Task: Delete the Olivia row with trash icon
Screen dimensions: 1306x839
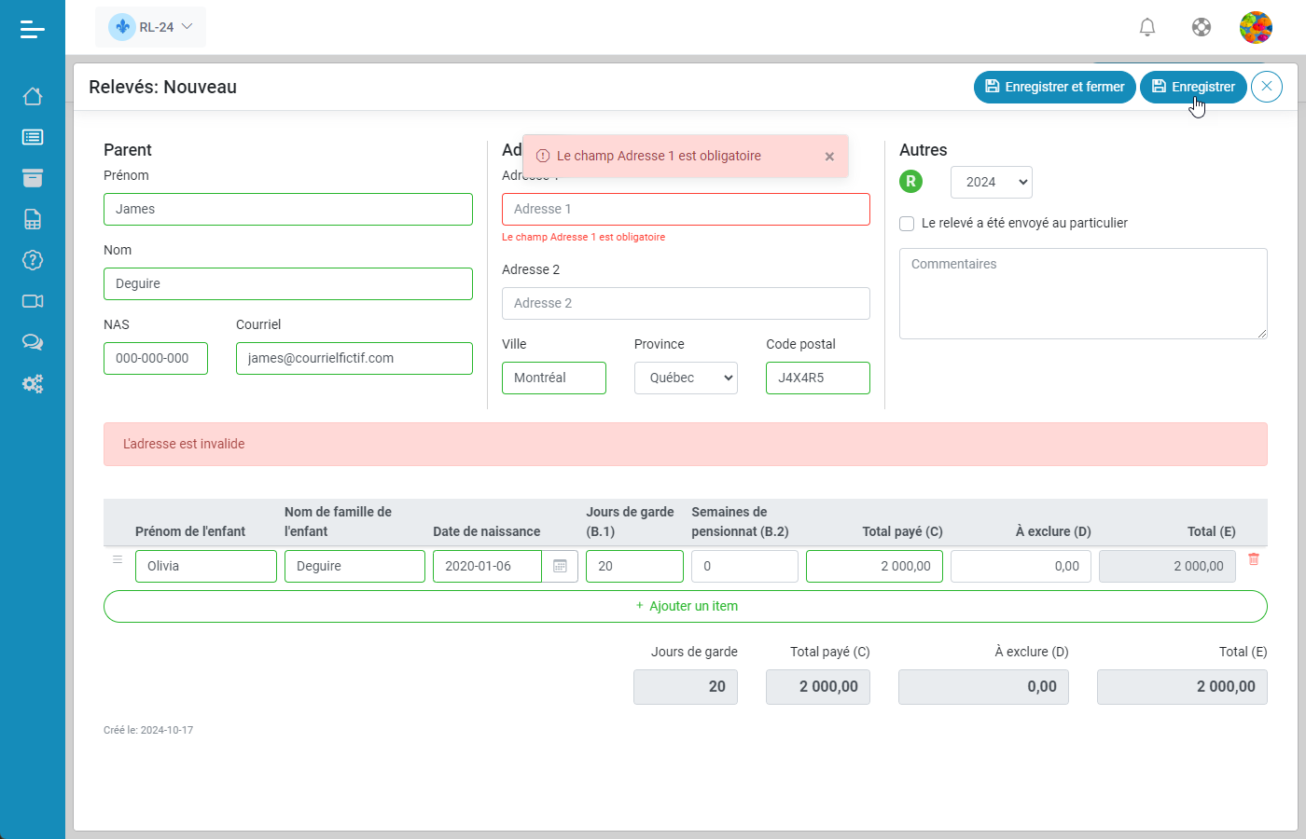Action: point(1254,559)
